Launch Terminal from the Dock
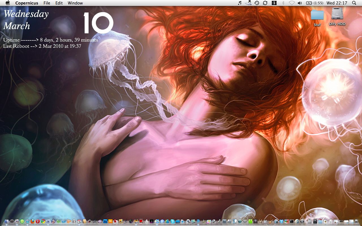The height and width of the screenshot is (226, 362). click(292, 221)
